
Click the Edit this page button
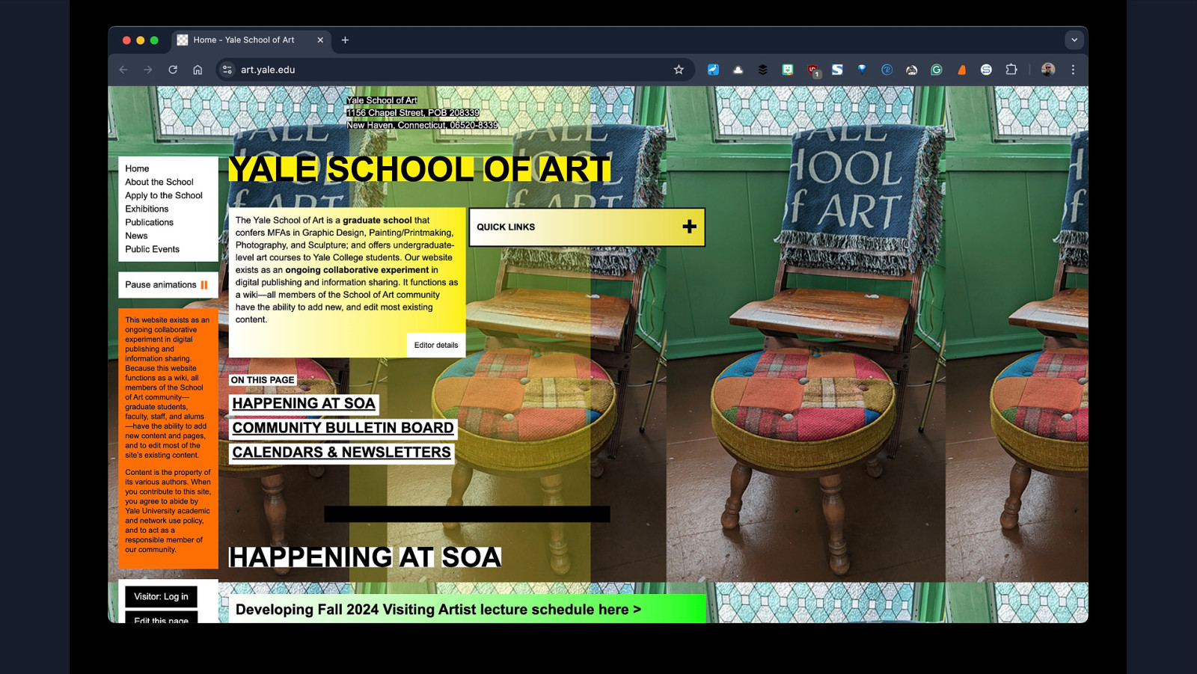(161, 619)
